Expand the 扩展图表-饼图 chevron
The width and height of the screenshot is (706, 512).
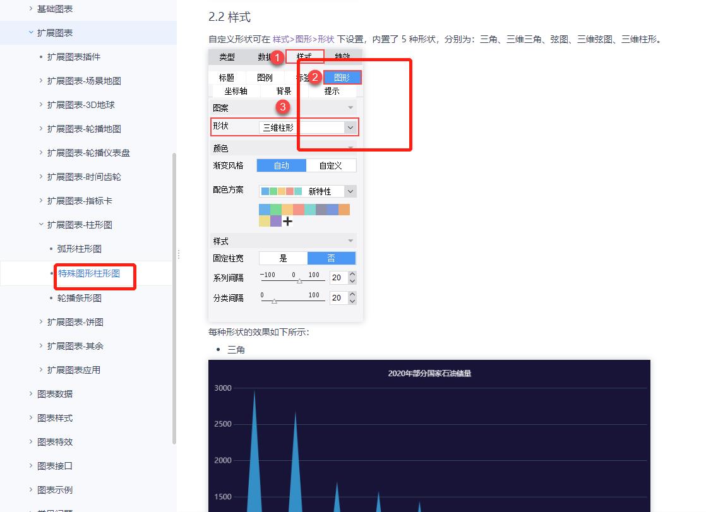pyautogui.click(x=41, y=321)
